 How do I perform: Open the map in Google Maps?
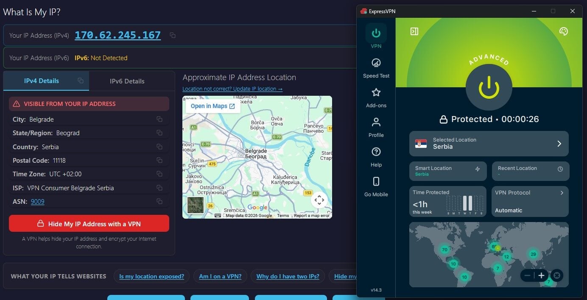213,106
